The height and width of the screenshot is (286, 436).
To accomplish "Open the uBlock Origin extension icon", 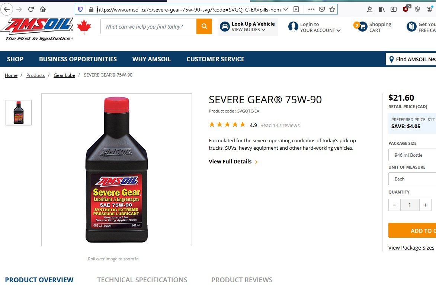I will click(406, 9).
